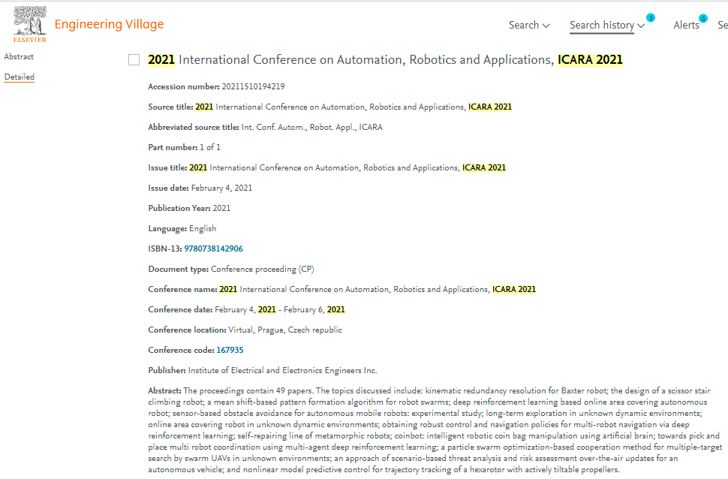Select the Language value English
Viewport: 728px width, 479px height.
(203, 228)
